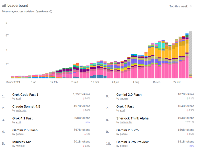Click the 31 mrt axis label
199x152 pixels.
(x=74, y=82)
